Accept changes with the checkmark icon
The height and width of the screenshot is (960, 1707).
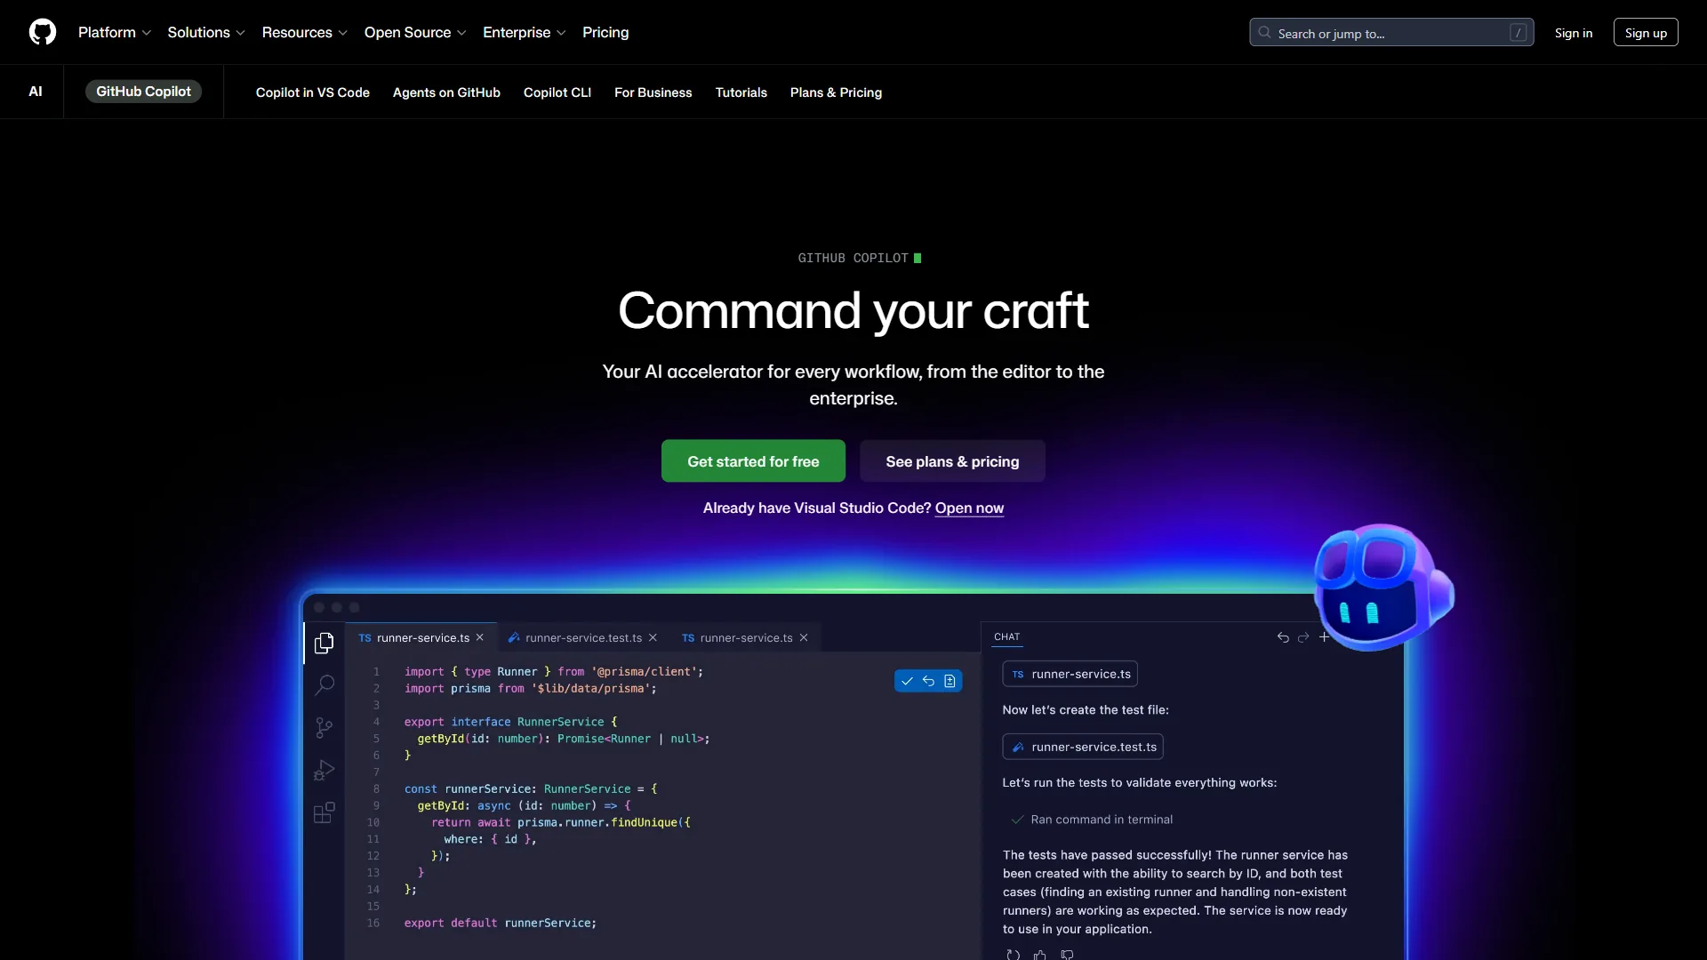(907, 681)
